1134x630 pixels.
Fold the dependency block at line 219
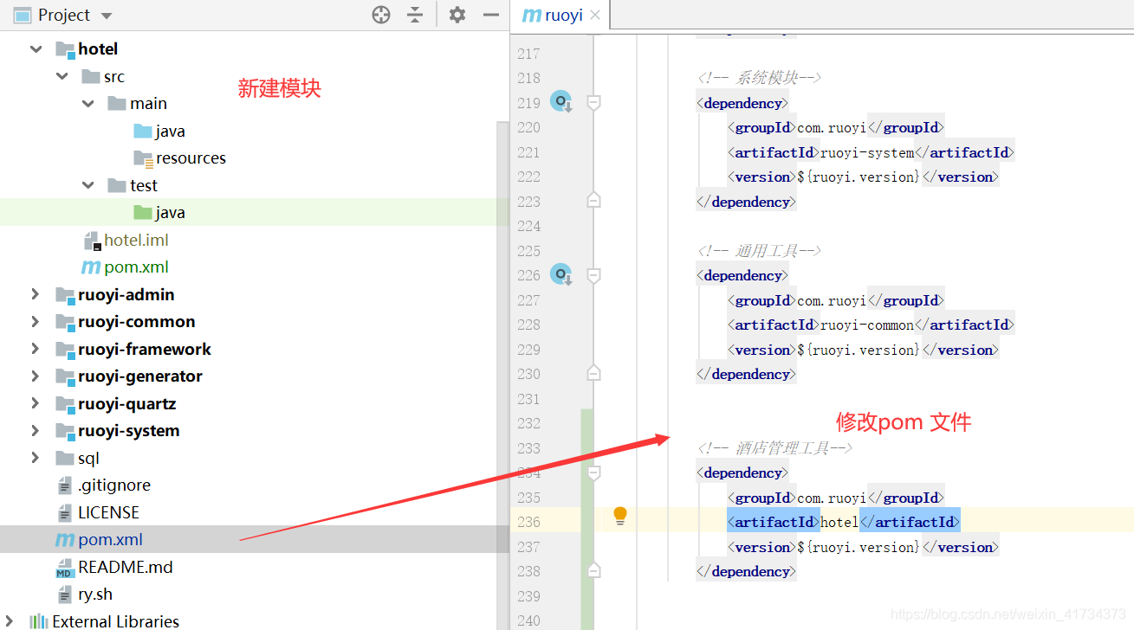(593, 102)
